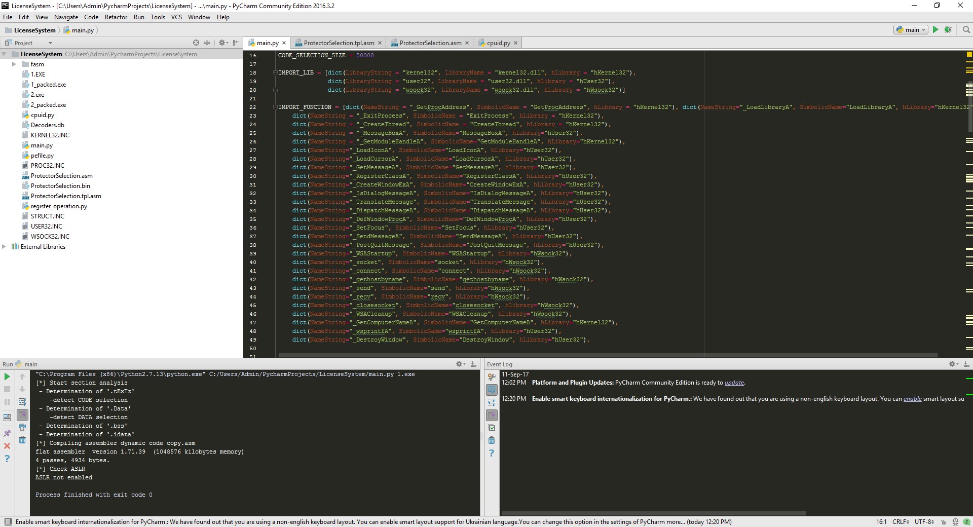Open the main run configuration dropdown
The height and width of the screenshot is (527, 973).
(x=911, y=30)
